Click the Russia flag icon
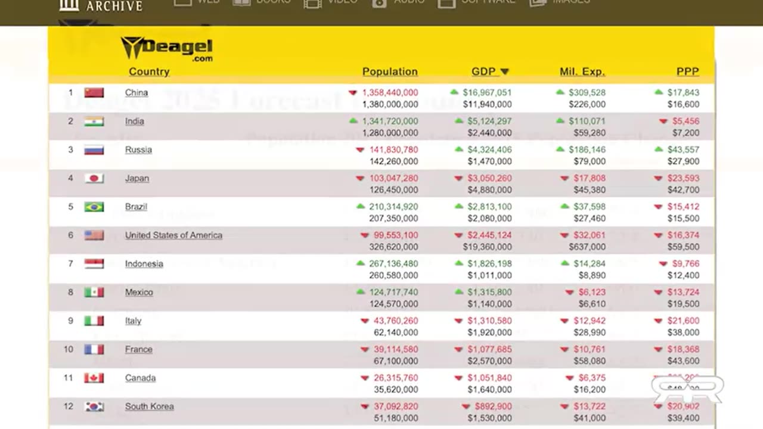This screenshot has height=429, width=763. (94, 150)
